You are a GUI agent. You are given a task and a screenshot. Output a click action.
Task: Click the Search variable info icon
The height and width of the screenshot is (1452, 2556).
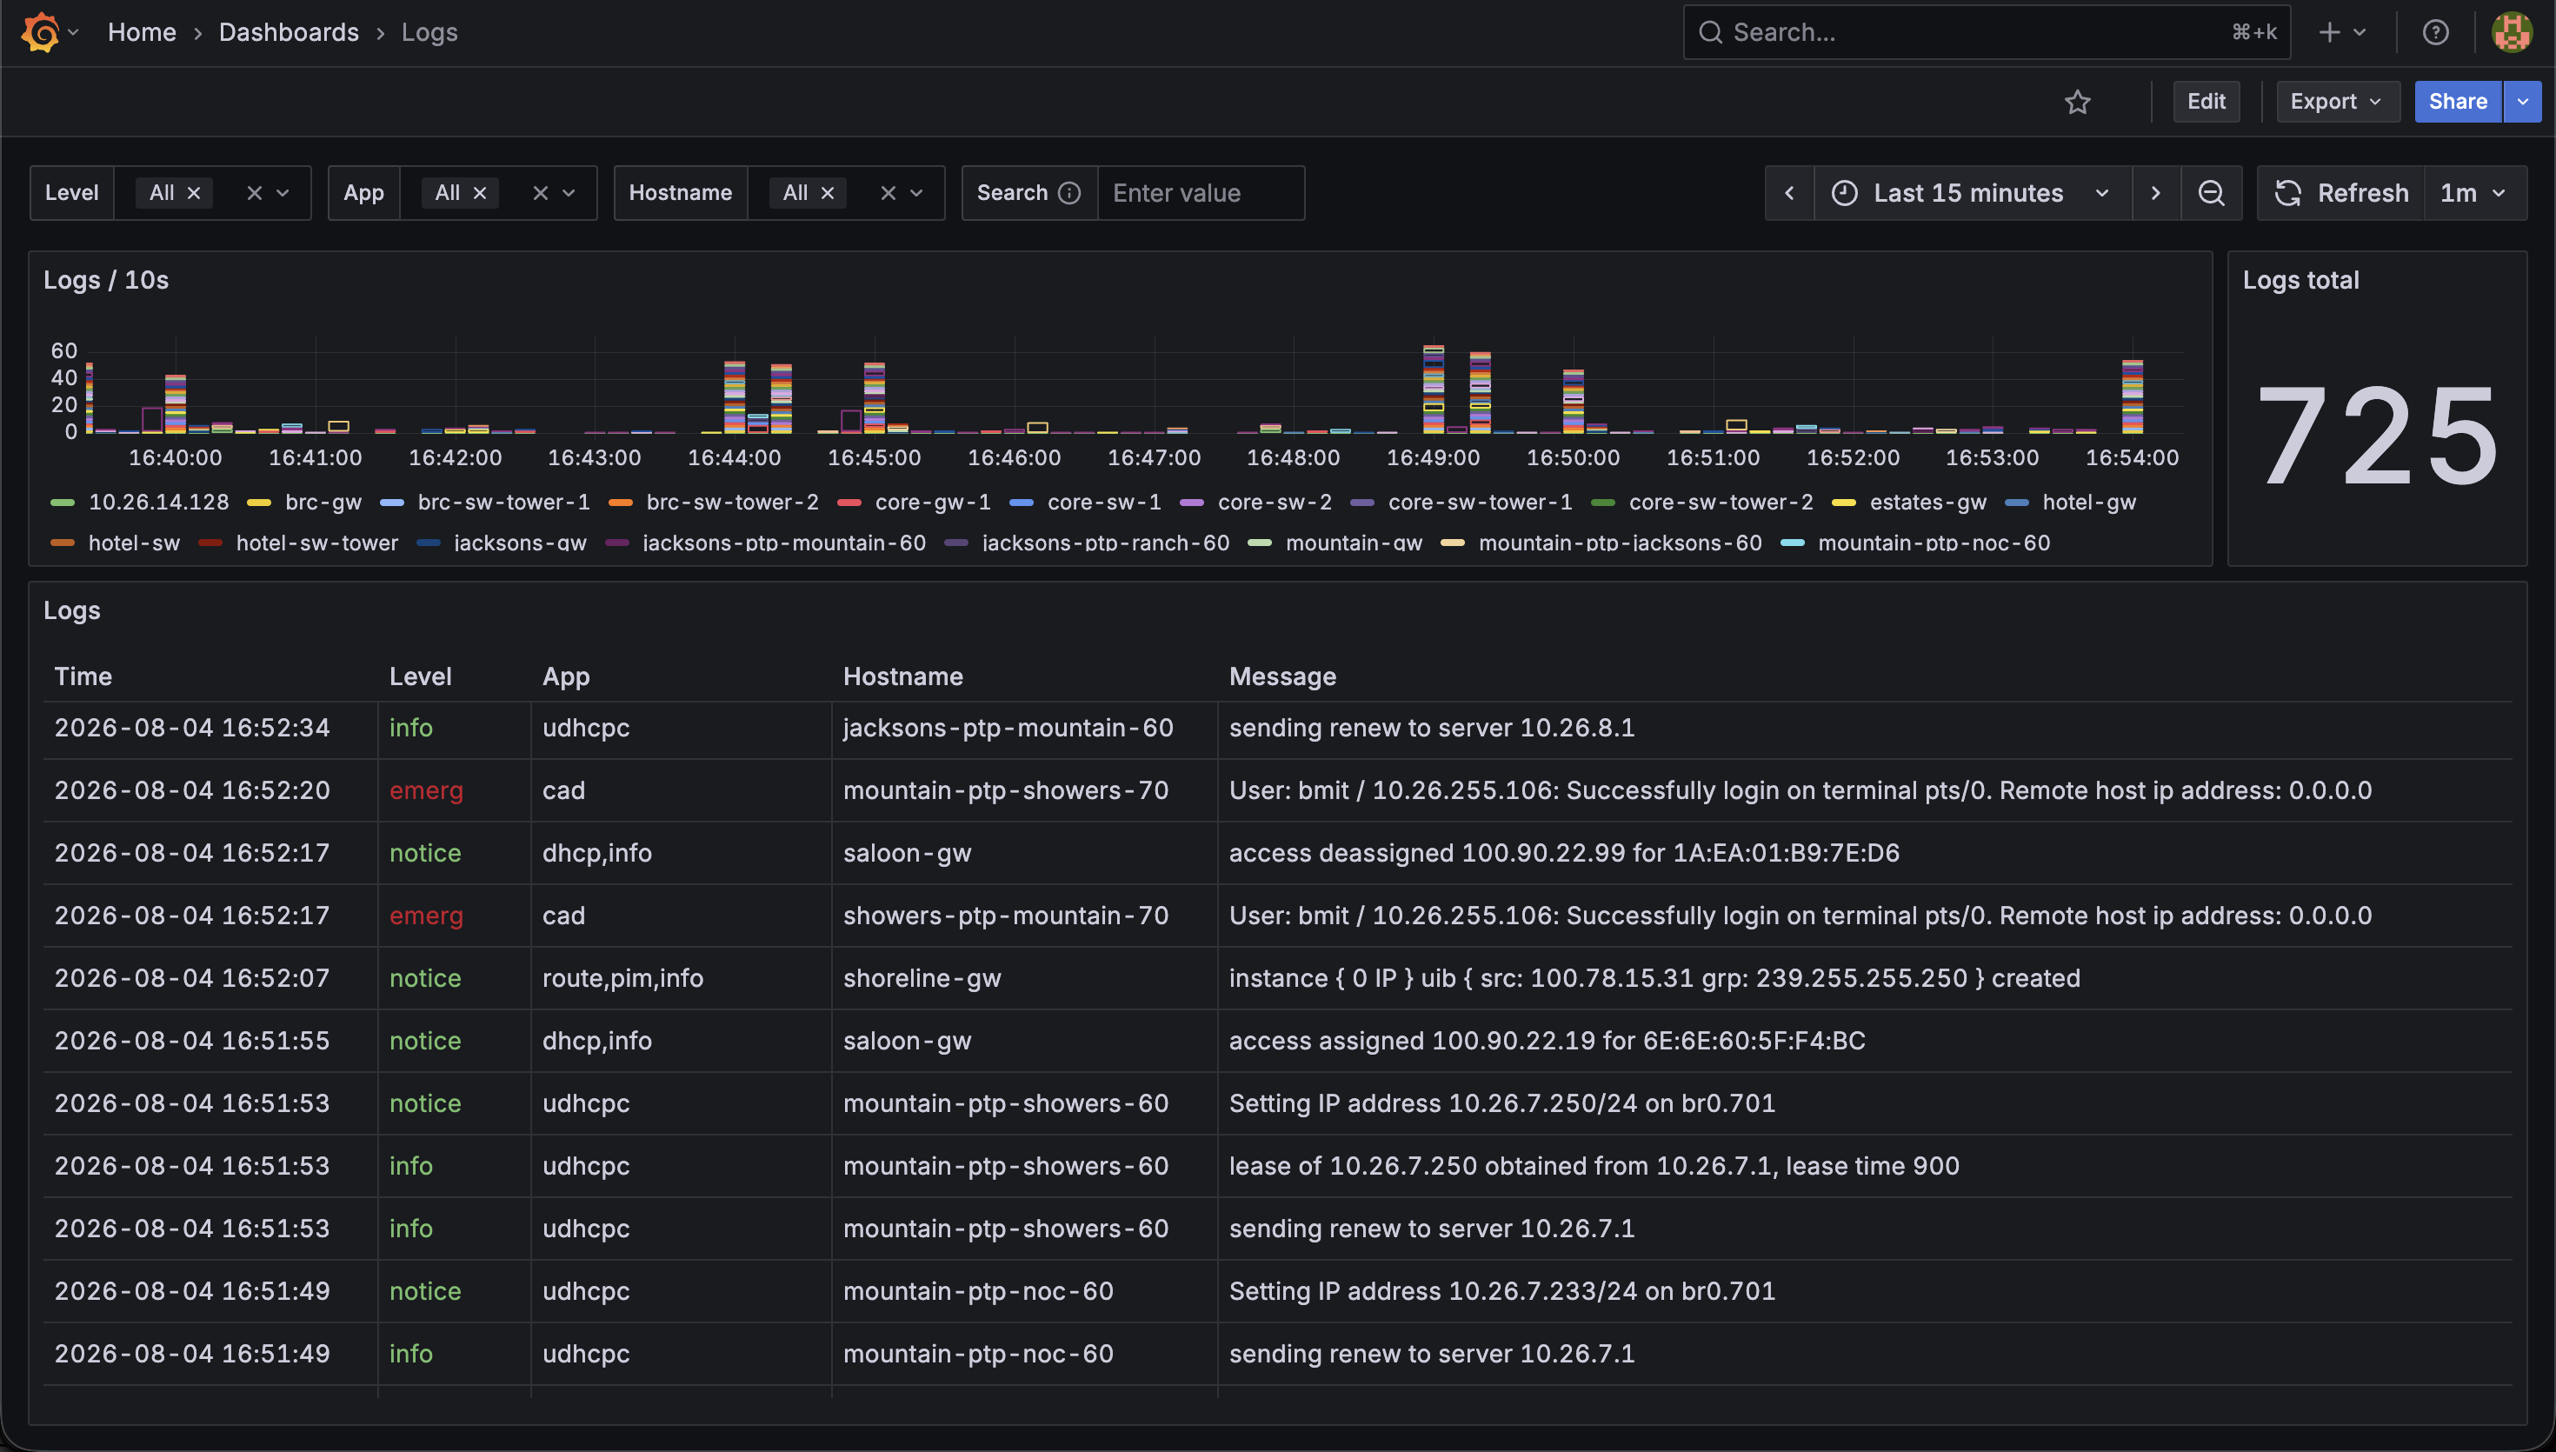[x=1068, y=192]
